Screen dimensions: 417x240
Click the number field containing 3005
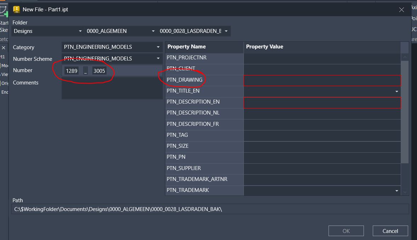[x=99, y=71]
